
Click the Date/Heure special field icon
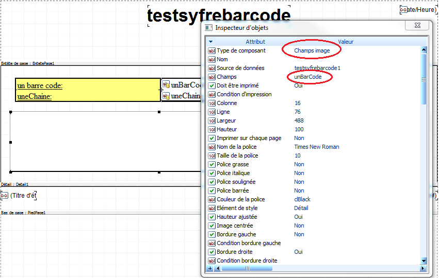[x=403, y=10]
